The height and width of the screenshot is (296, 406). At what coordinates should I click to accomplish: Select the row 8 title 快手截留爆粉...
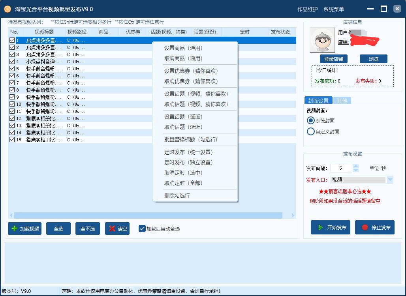click(x=44, y=90)
